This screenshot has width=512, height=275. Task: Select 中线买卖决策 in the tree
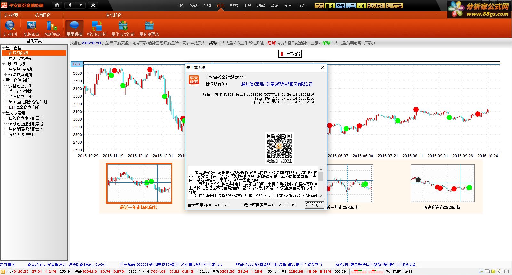(x=20, y=58)
